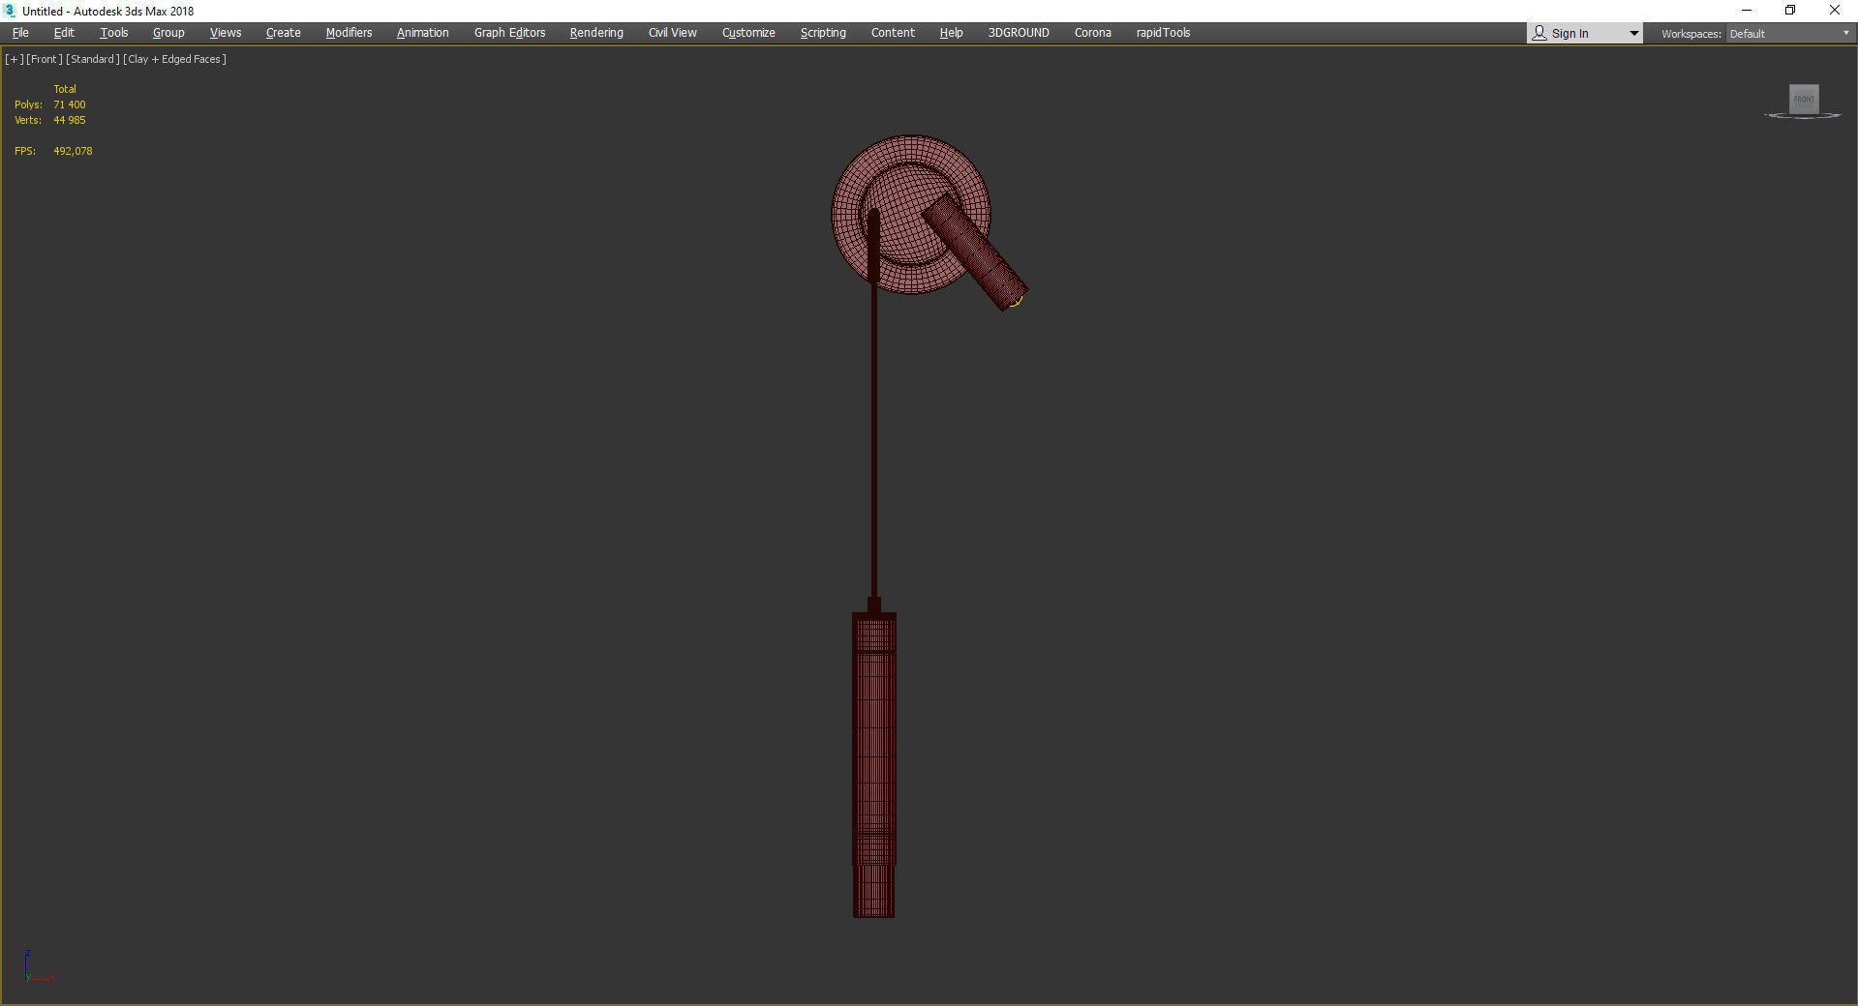Click the ViewCube compass ring
1858x1006 pixels.
pyautogui.click(x=1803, y=116)
